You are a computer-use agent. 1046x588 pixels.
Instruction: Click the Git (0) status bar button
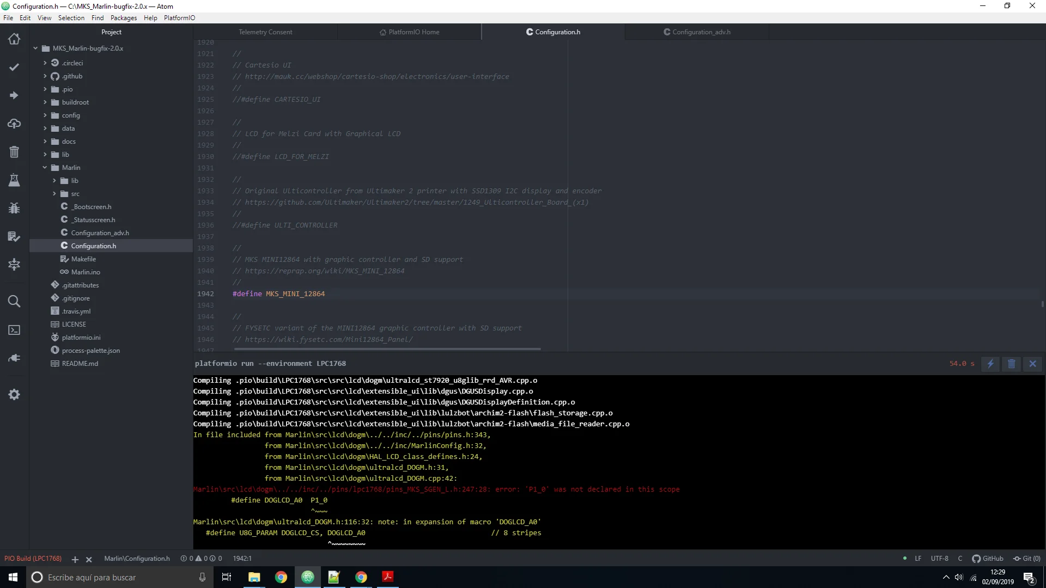pos(1027,559)
